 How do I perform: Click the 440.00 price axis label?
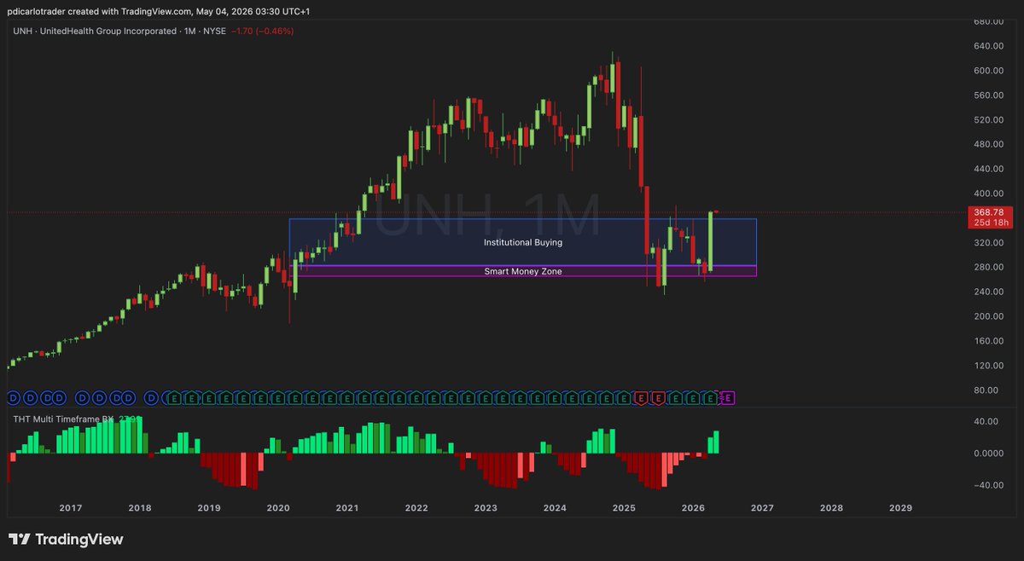pos(989,169)
